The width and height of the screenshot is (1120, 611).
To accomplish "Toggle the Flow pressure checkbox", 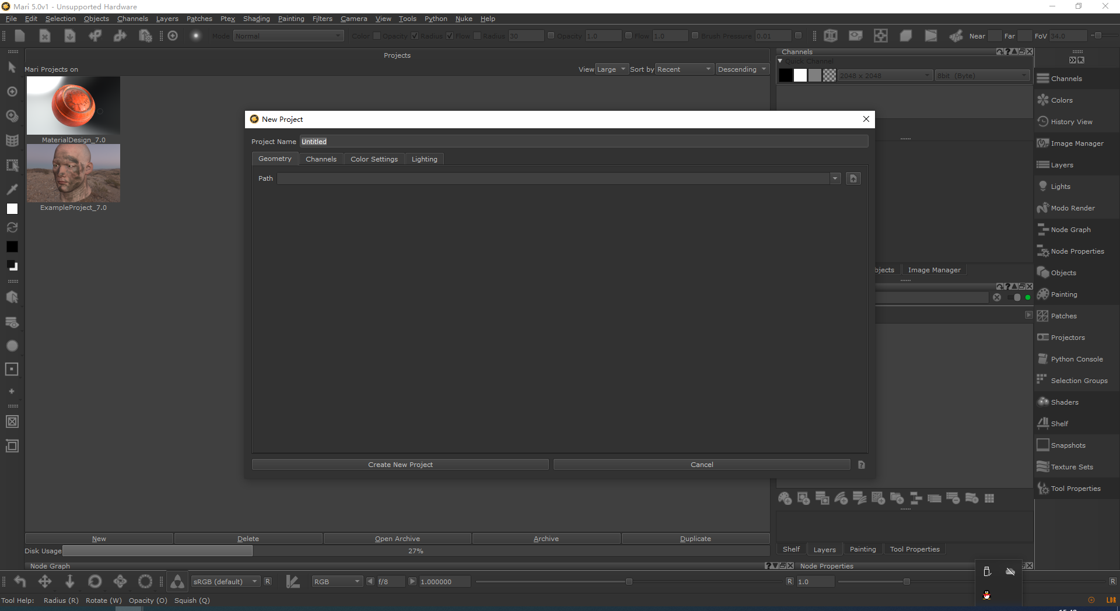I will click(477, 36).
